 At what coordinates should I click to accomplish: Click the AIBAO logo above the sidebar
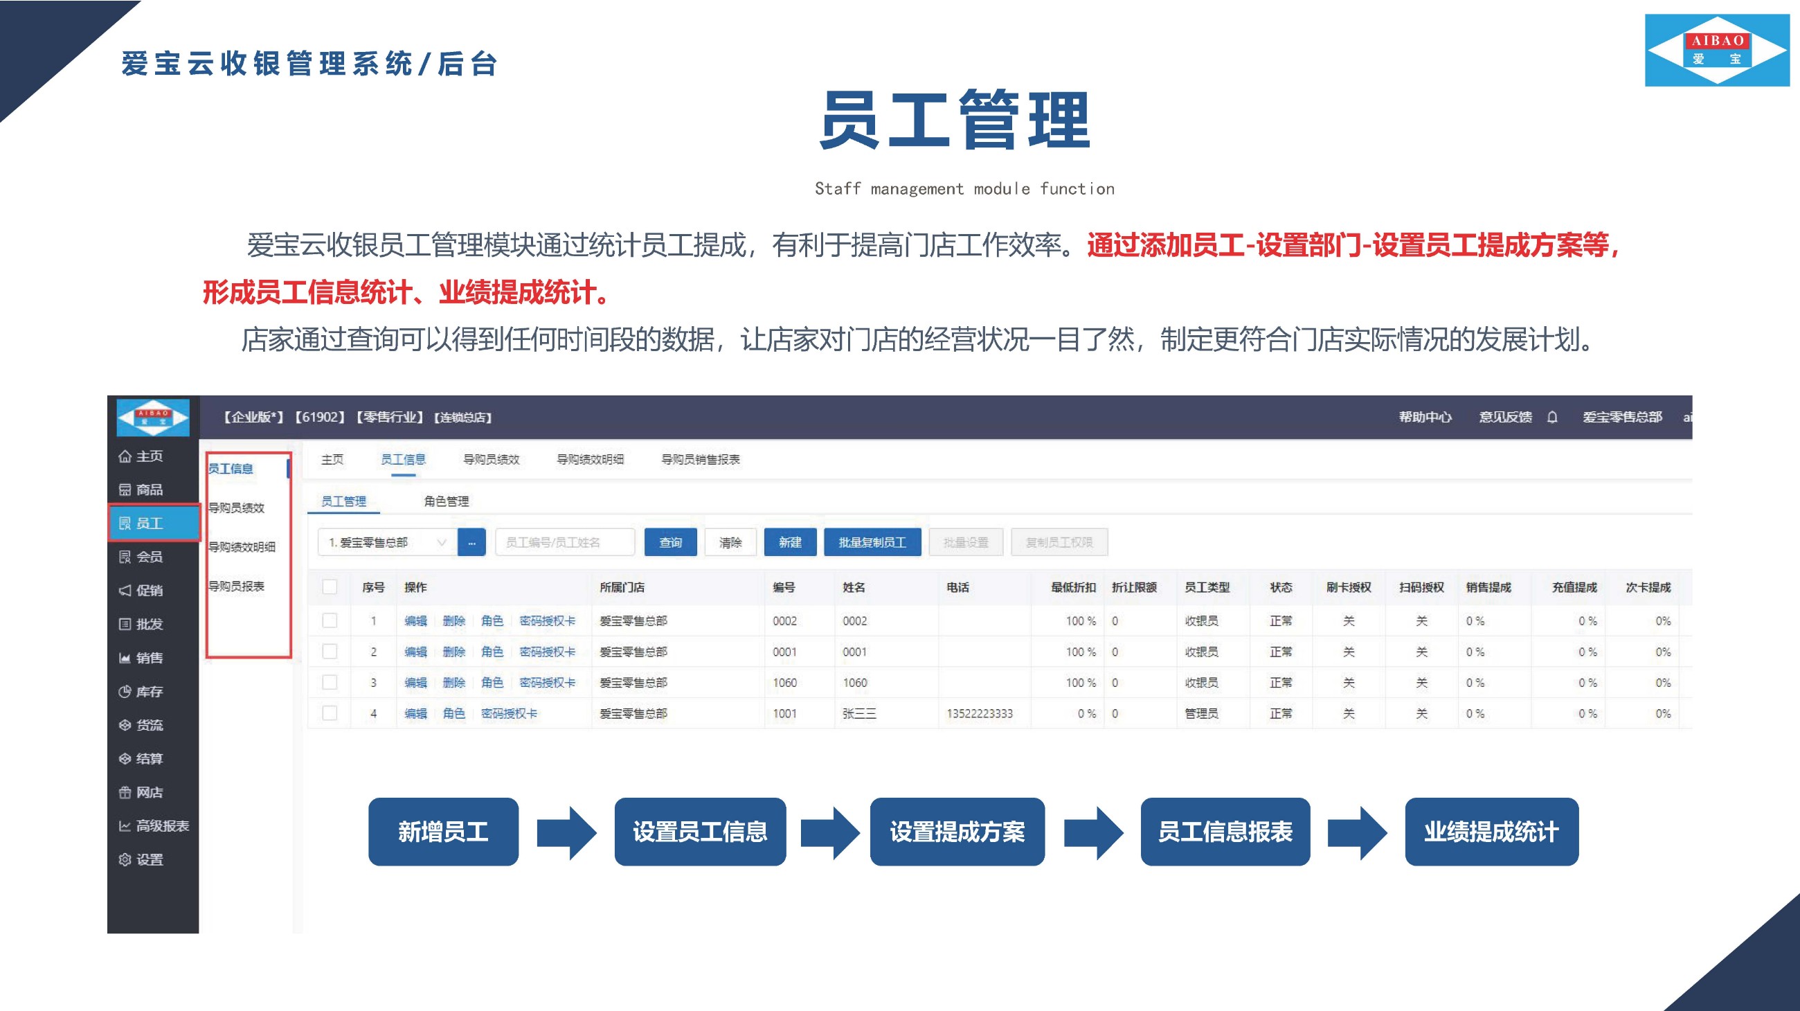click(x=153, y=418)
